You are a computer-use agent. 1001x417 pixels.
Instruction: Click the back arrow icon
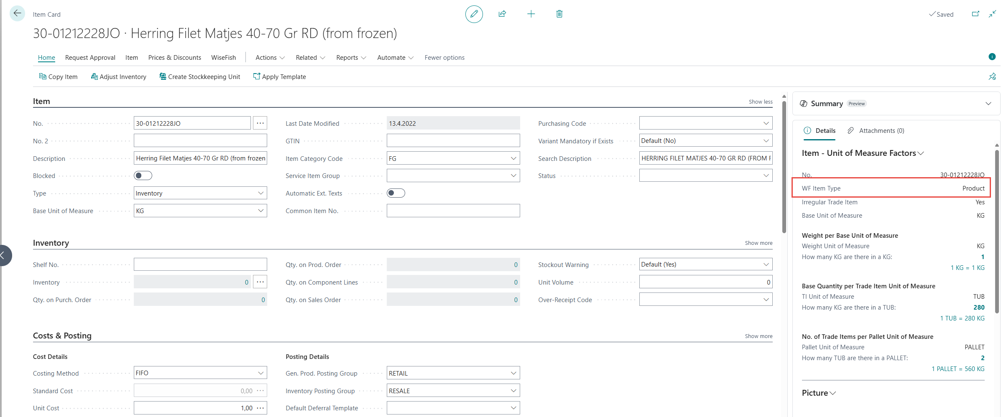(17, 13)
